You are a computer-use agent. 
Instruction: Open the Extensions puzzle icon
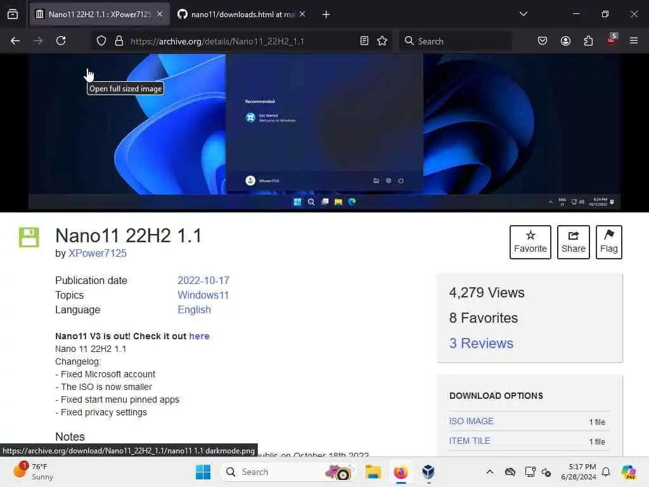pos(588,41)
